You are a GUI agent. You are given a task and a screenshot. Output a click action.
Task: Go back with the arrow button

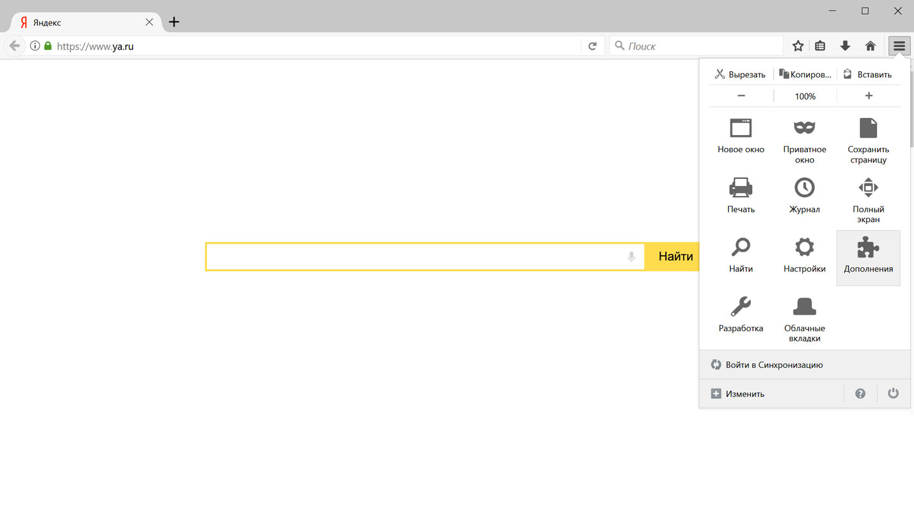[x=14, y=46]
